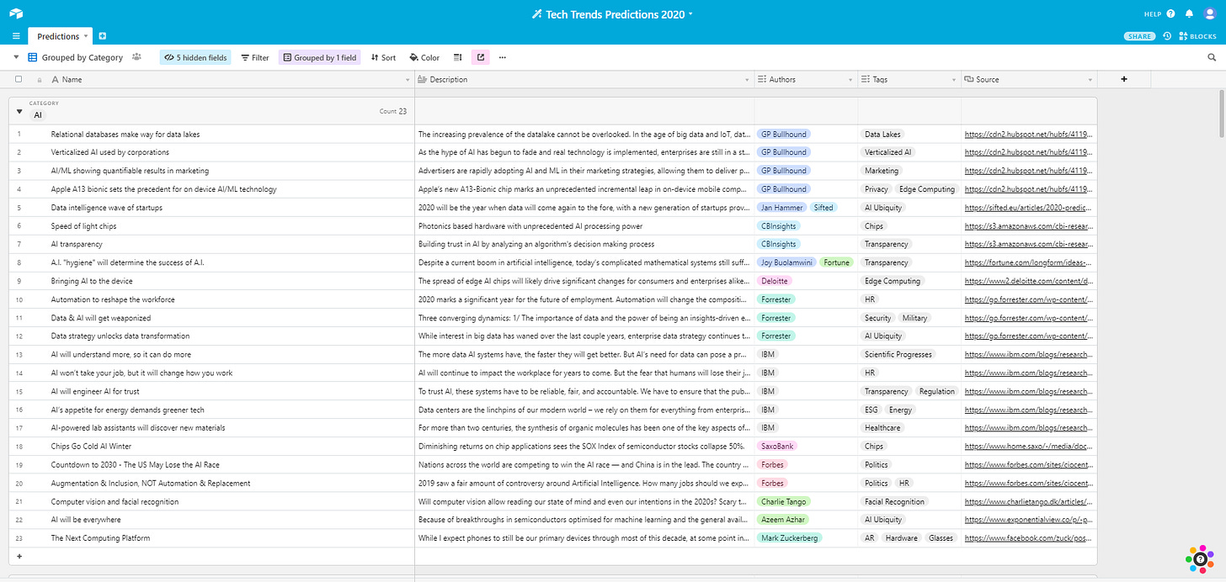Open the base title dropdown arrow
The image size is (1226, 582).
tap(690, 14)
